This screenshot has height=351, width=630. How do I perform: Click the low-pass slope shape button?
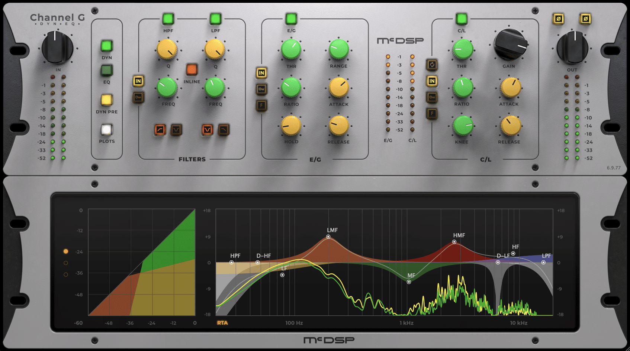224,130
